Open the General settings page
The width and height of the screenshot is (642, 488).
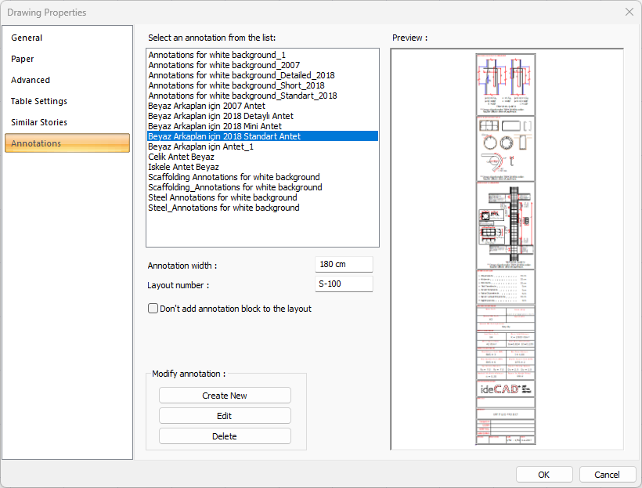27,38
